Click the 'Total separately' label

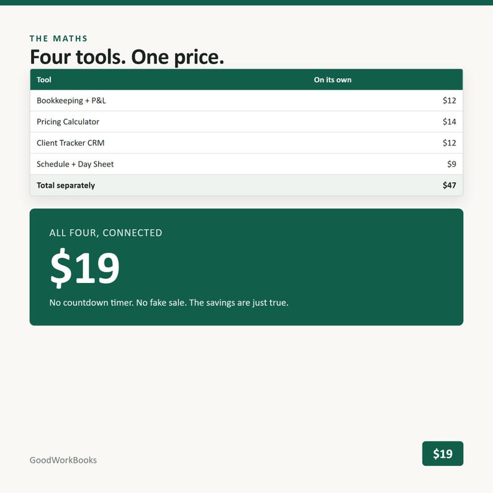click(x=66, y=185)
